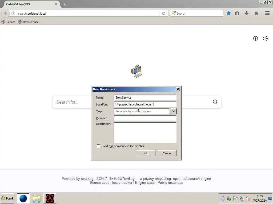Image resolution: width=273 pixels, height=204 pixels.
Task: Reload the page with refresh icon
Action: (x=163, y=13)
